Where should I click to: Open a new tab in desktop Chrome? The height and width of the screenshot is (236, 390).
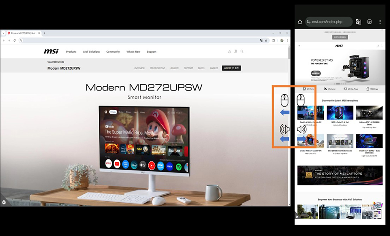45,33
